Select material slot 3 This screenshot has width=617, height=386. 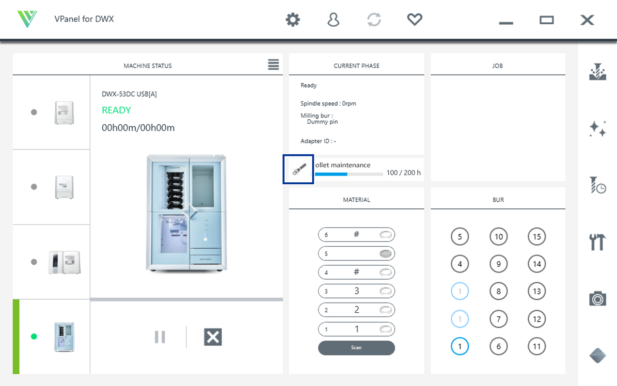[356, 291]
